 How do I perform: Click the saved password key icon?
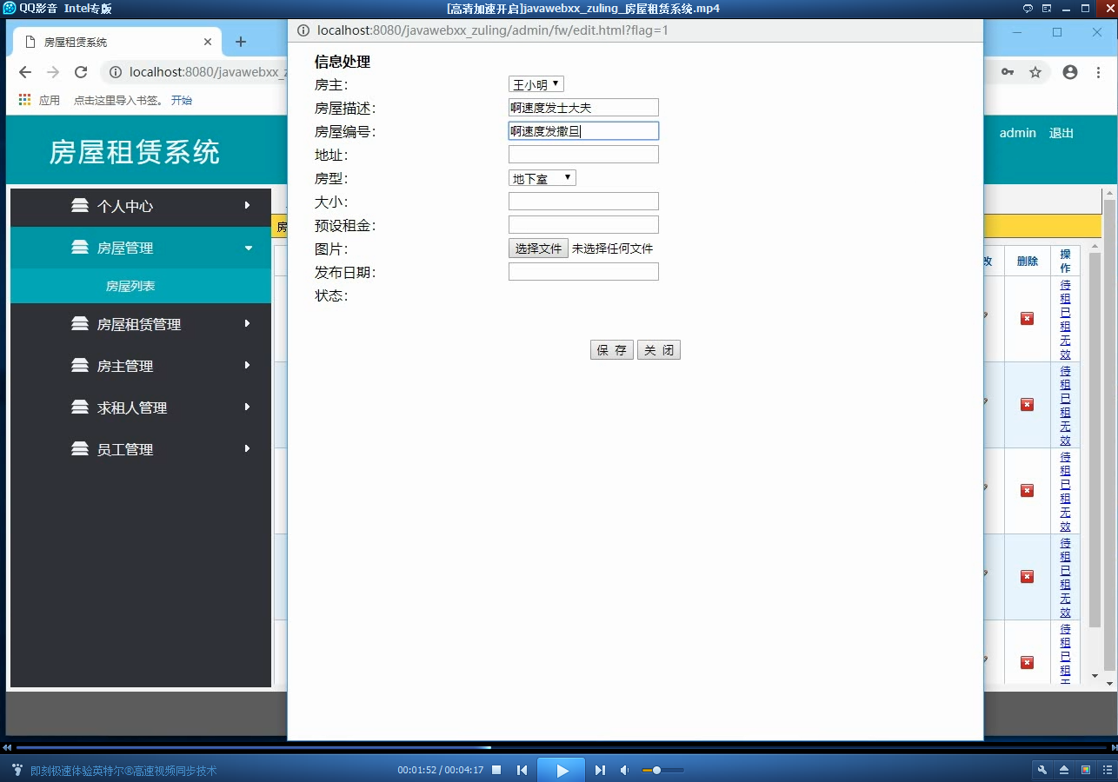pos(1008,72)
